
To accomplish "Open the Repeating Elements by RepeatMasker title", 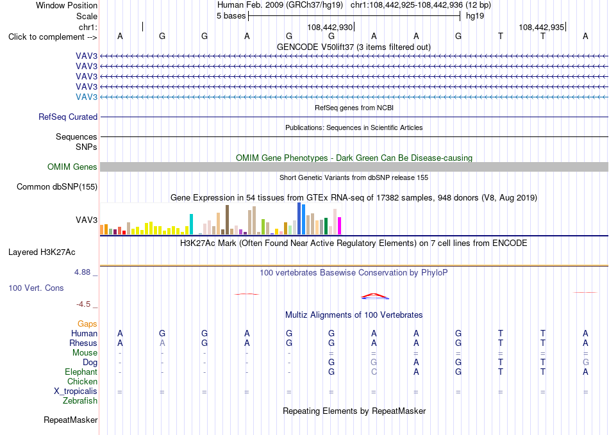I will (x=354, y=411).
